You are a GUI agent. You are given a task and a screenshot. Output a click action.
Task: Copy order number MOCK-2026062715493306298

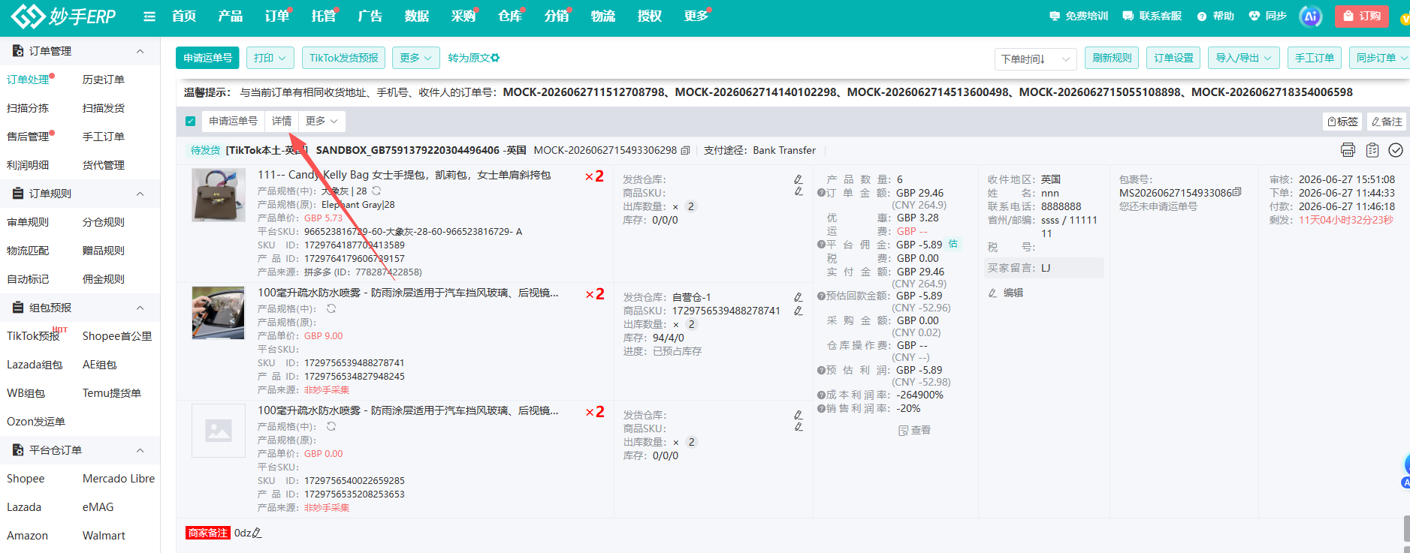pyautogui.click(x=685, y=151)
